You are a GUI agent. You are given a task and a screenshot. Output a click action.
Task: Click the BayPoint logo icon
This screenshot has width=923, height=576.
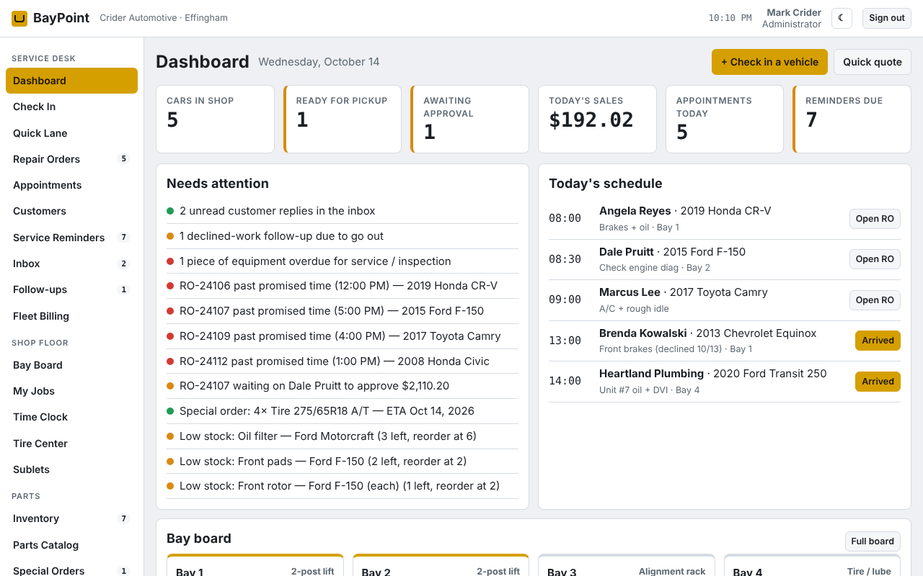click(19, 19)
